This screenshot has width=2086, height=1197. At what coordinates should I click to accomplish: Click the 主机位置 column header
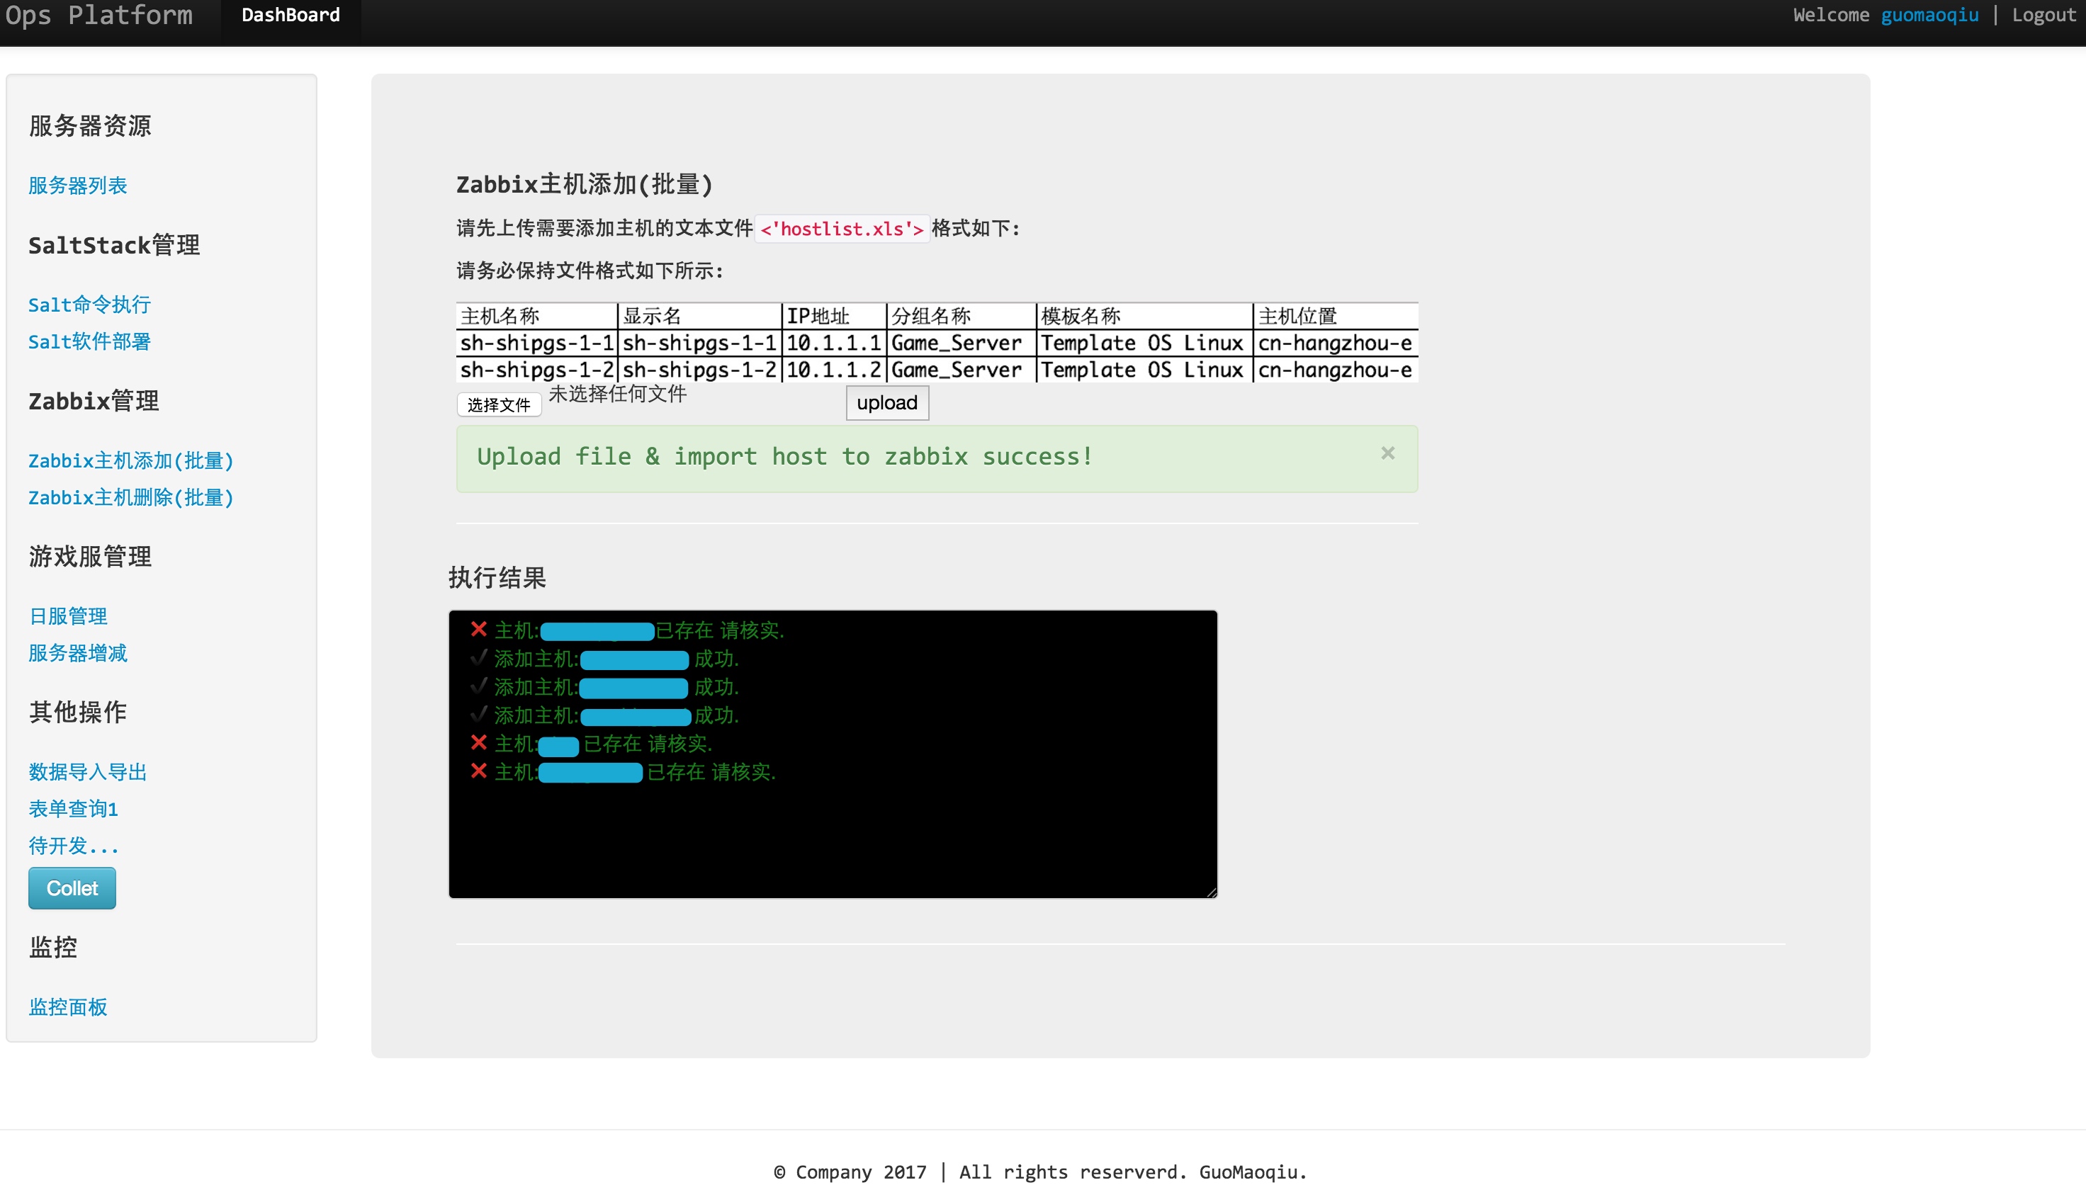(x=1336, y=316)
